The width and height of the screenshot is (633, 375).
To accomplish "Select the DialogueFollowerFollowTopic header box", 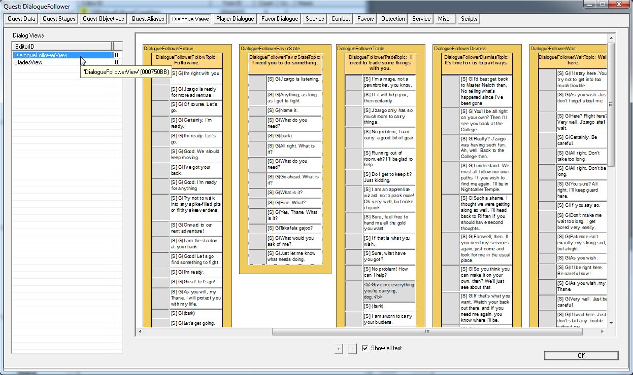I will (186, 60).
